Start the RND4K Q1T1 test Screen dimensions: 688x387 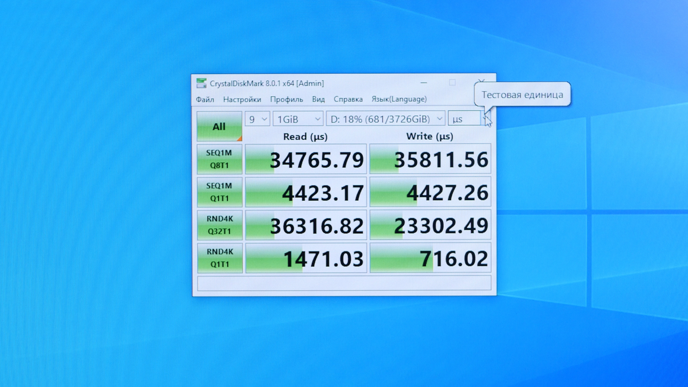click(x=220, y=257)
